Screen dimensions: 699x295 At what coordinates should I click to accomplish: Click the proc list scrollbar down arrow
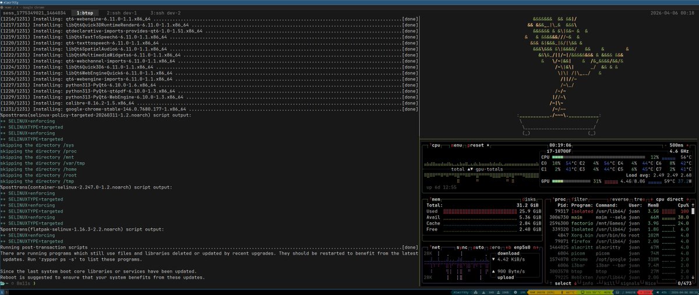pos(693,278)
